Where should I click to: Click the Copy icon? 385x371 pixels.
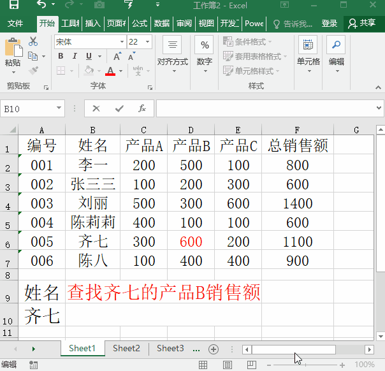click(x=33, y=56)
